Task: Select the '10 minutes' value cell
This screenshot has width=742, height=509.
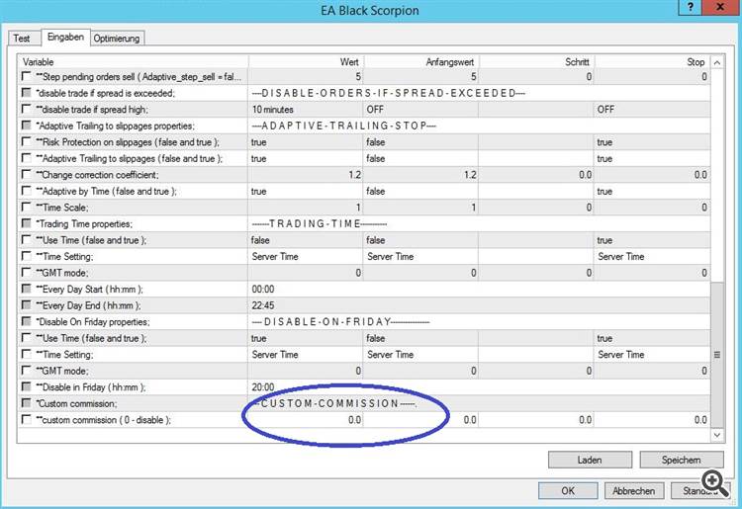Action: [306, 109]
